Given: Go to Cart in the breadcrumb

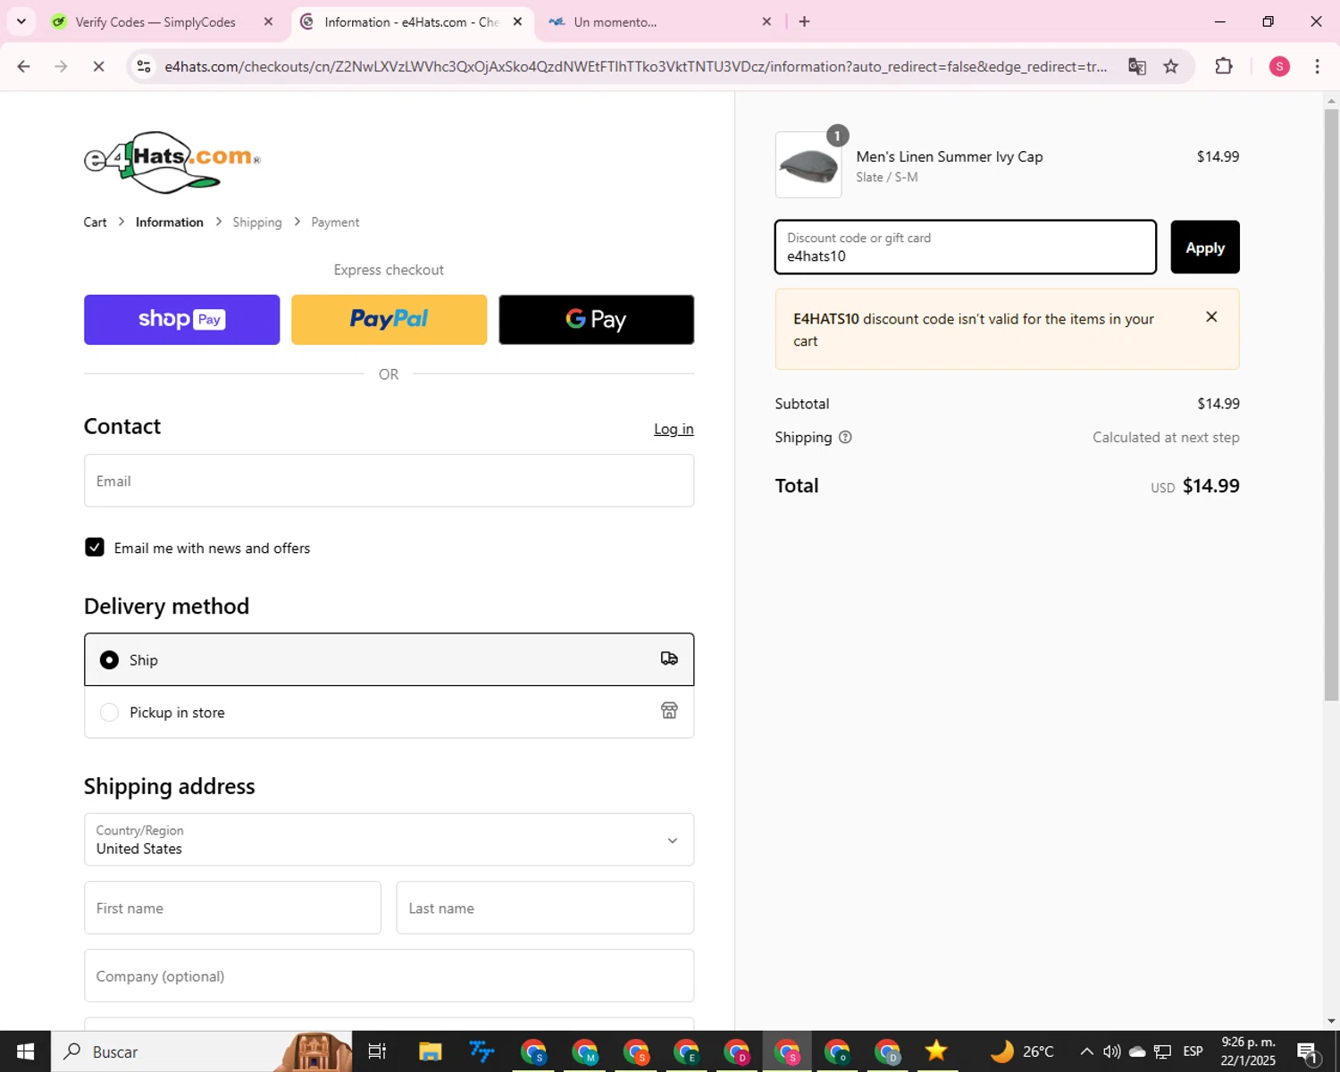Looking at the screenshot, I should tap(95, 222).
